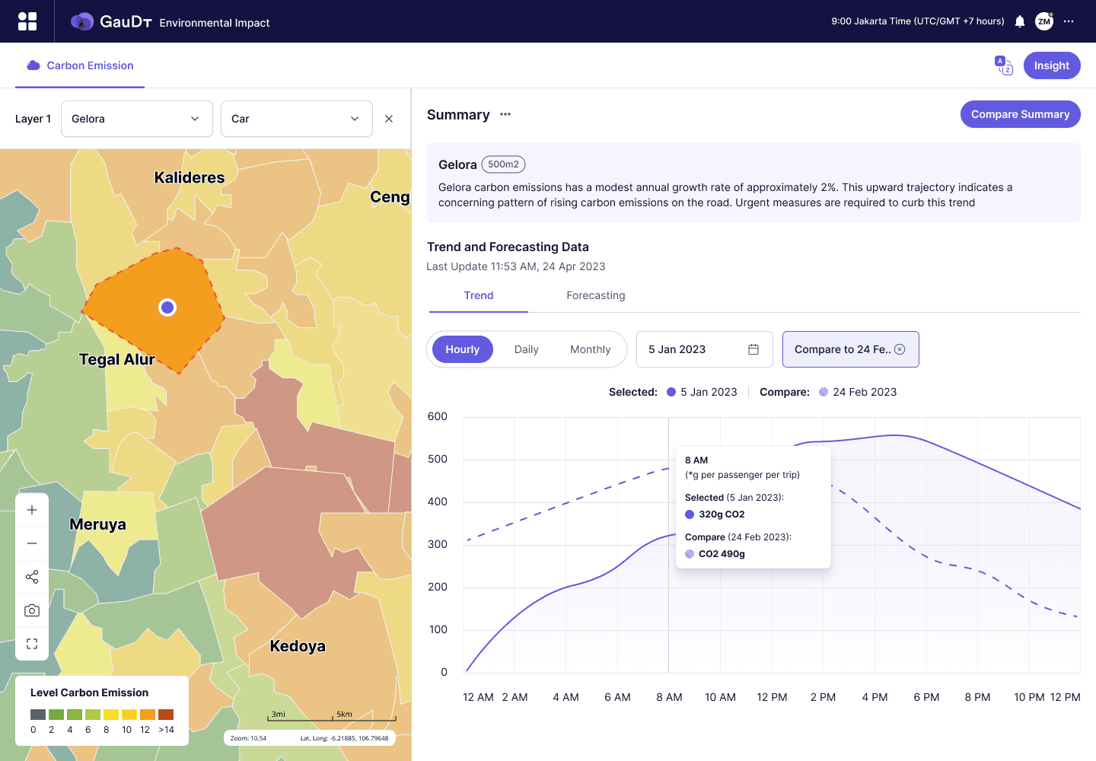Click the Insight button
Screen dimensions: 1096x761
tap(1052, 65)
